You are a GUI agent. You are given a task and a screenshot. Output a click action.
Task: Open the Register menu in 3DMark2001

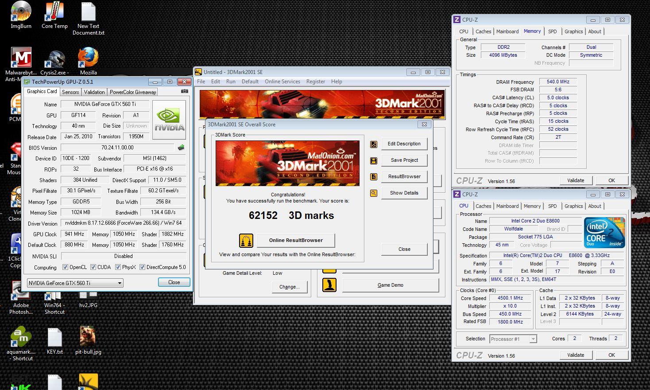[x=316, y=82]
